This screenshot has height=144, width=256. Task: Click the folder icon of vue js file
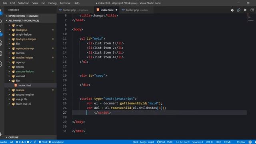[x=13, y=99]
